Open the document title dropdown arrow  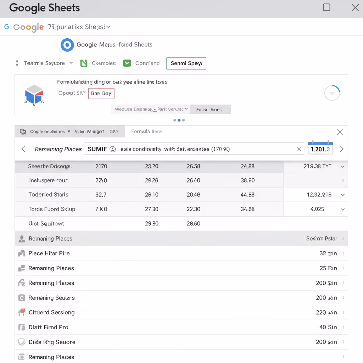pos(108,27)
